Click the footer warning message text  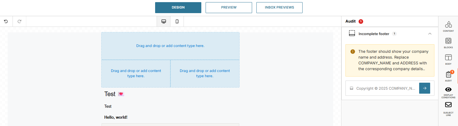tap(394, 60)
